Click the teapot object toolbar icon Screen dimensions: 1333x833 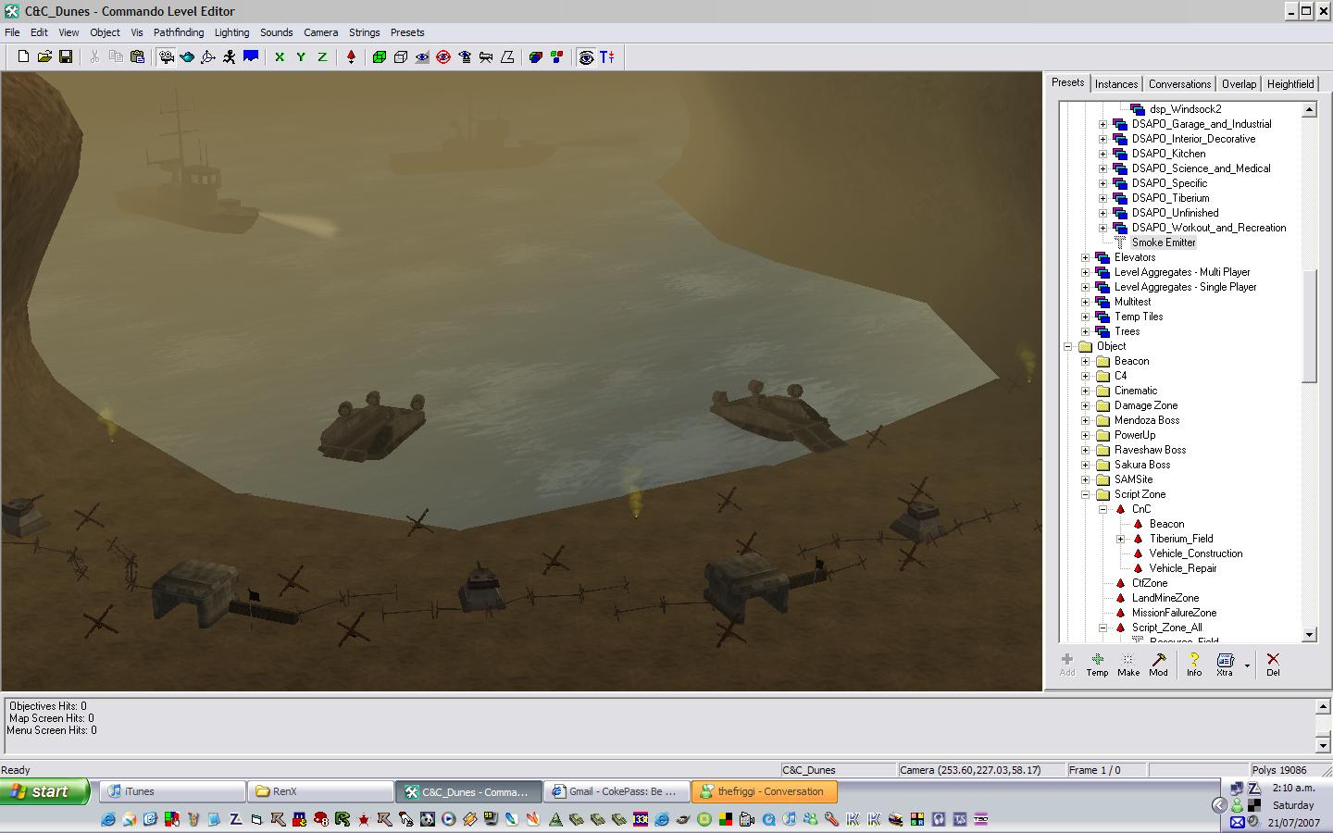click(x=187, y=57)
